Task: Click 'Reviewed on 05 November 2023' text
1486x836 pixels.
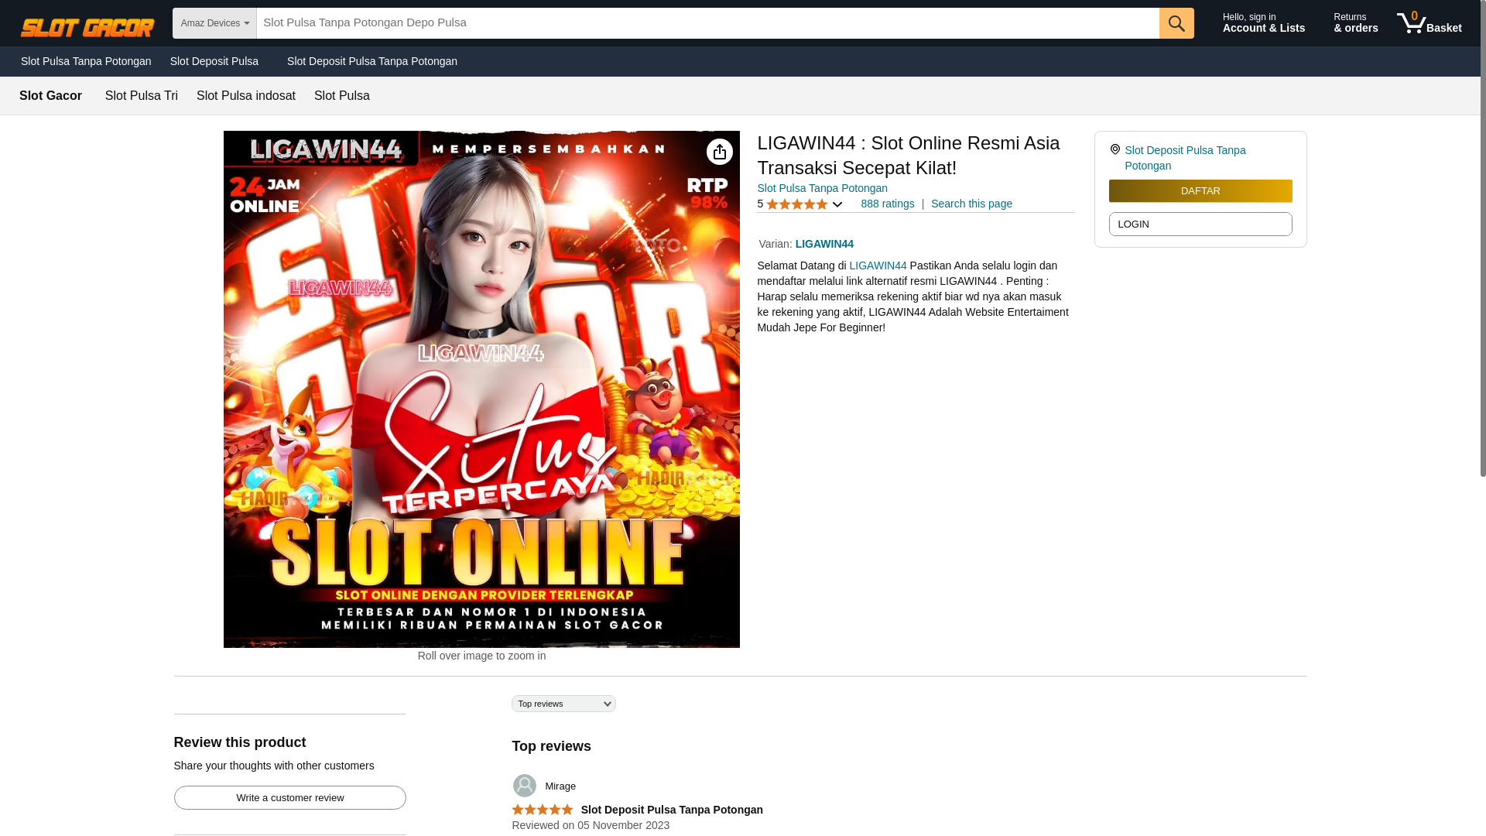Action: pyautogui.click(x=591, y=825)
